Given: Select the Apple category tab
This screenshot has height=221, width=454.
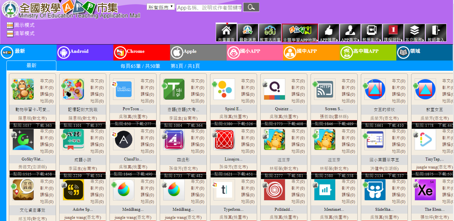Looking at the screenshot, I should click(x=198, y=53).
